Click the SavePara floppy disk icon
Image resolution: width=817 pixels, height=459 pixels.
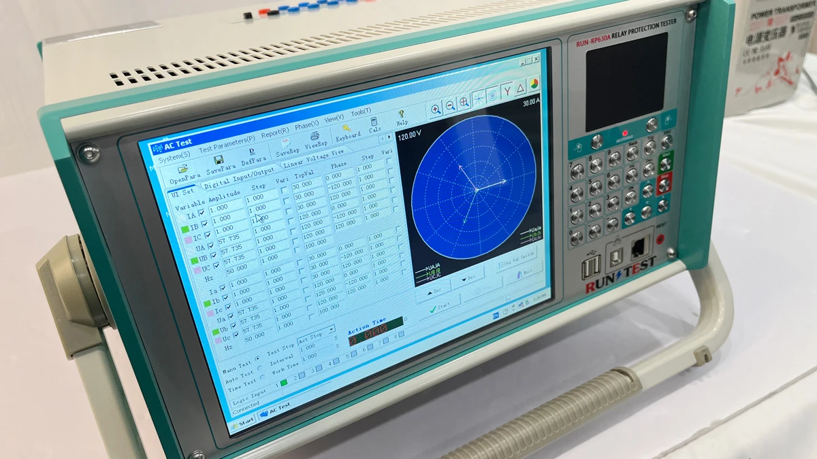(x=218, y=161)
